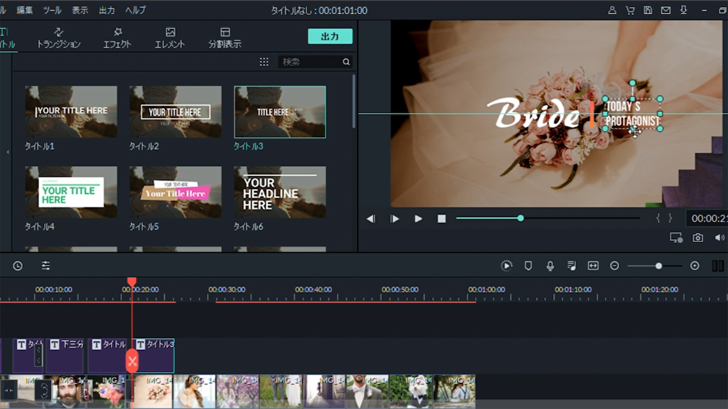Toggle the grid view icon beside search box

[x=264, y=62]
